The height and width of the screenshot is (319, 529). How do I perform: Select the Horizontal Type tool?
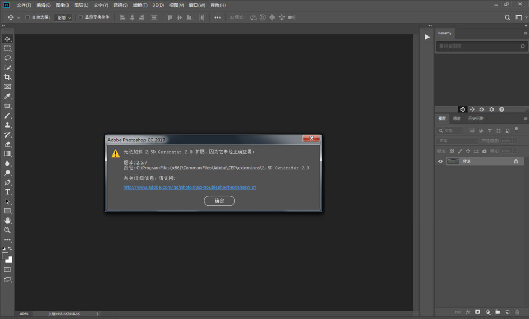click(7, 192)
